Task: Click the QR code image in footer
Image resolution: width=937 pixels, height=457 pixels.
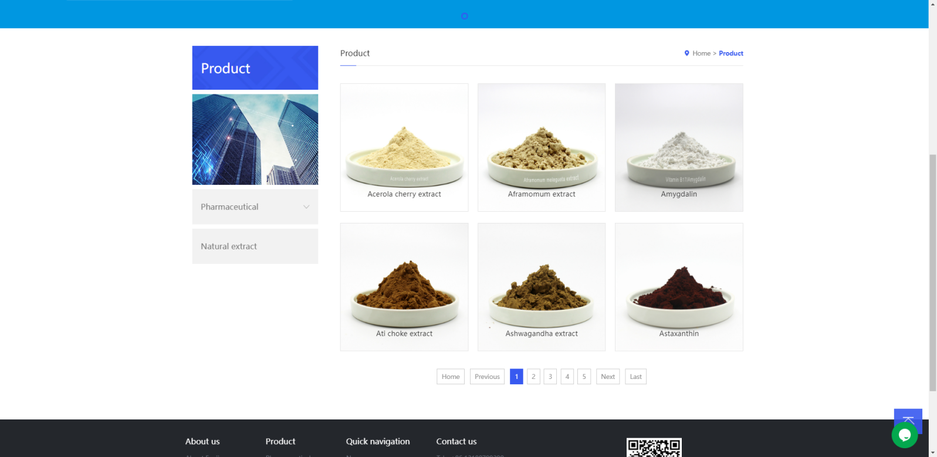Action: click(654, 448)
